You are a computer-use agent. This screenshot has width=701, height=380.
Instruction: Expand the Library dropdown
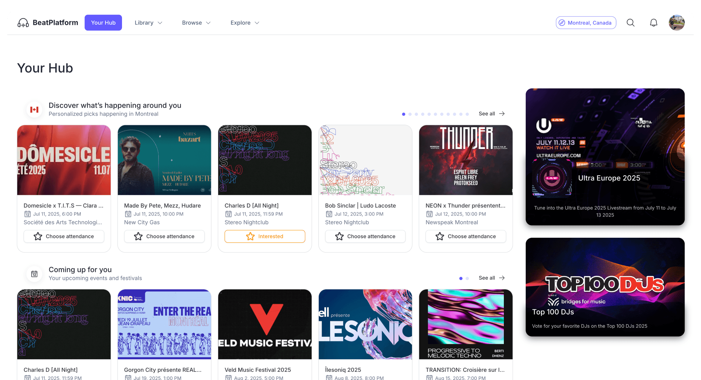[148, 23]
